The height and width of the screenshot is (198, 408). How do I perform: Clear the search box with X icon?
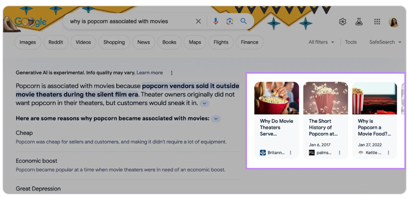pos(198,22)
